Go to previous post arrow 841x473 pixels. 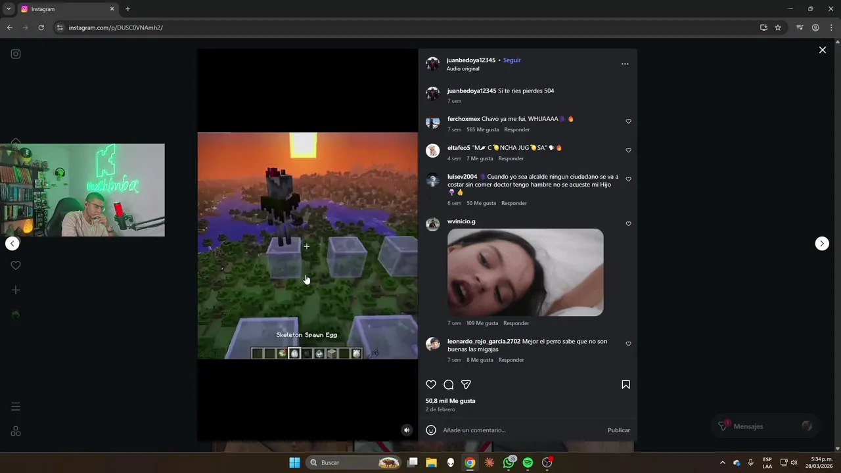pyautogui.click(x=12, y=244)
